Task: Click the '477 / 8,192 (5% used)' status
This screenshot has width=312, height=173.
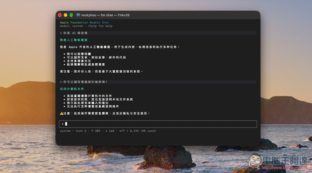Action: (138, 131)
